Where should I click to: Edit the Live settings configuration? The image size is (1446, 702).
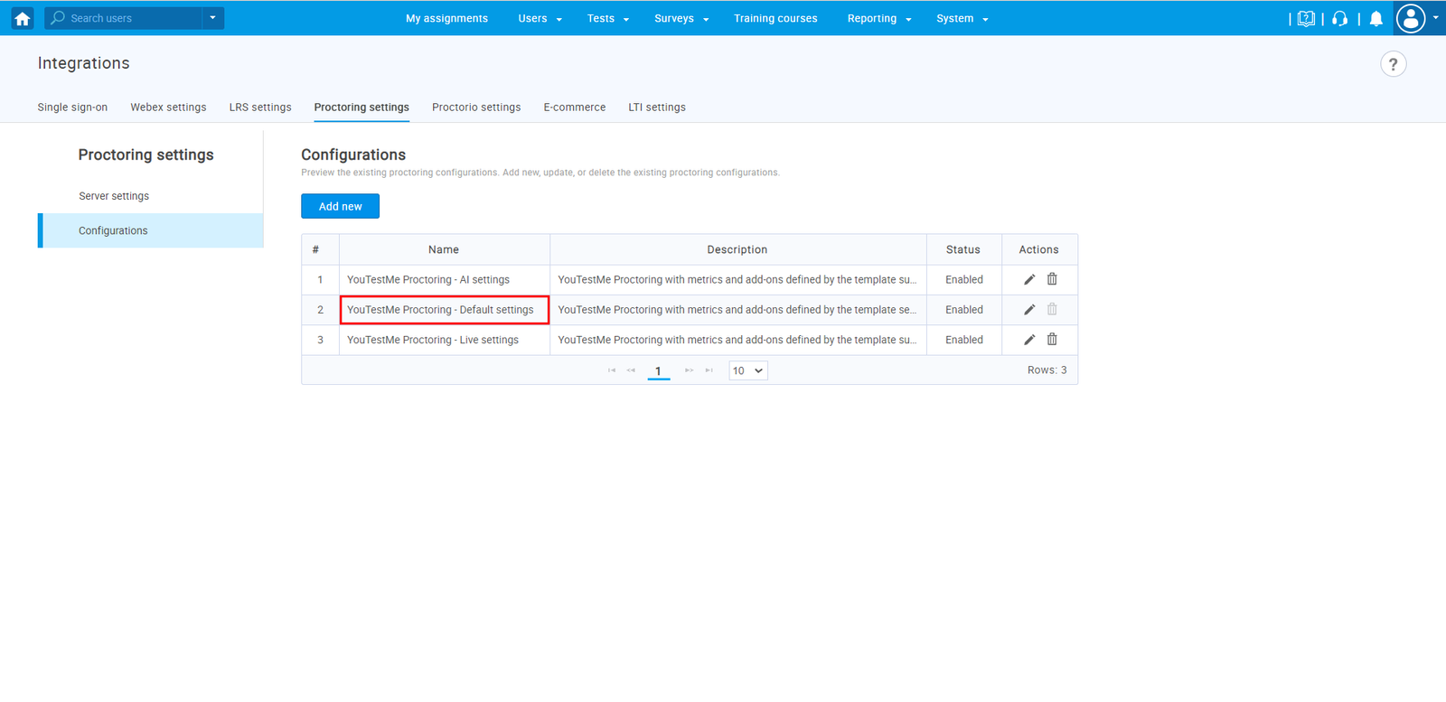1028,340
